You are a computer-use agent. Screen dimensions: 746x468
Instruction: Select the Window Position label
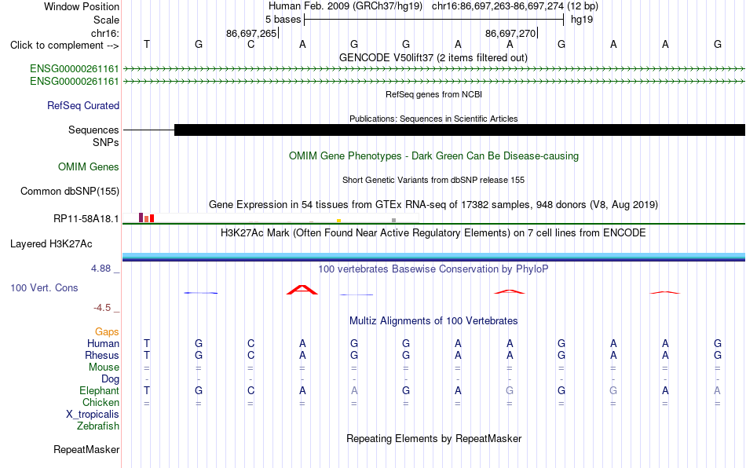[x=82, y=6]
